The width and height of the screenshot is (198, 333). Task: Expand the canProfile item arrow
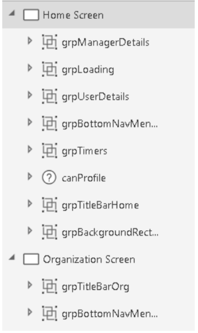point(30,177)
